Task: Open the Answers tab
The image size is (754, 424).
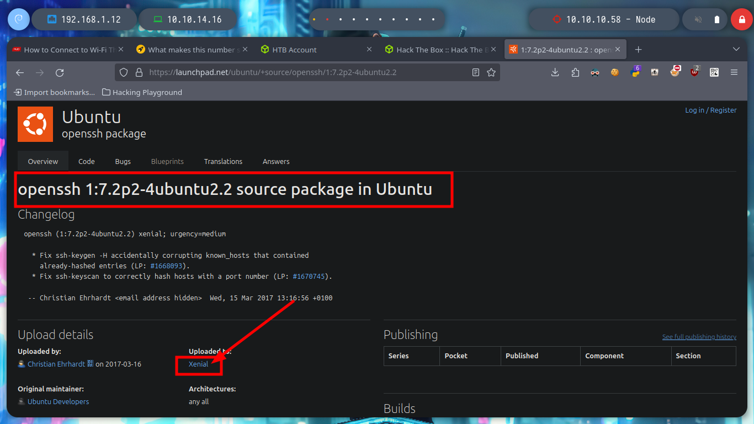Action: tap(276, 161)
